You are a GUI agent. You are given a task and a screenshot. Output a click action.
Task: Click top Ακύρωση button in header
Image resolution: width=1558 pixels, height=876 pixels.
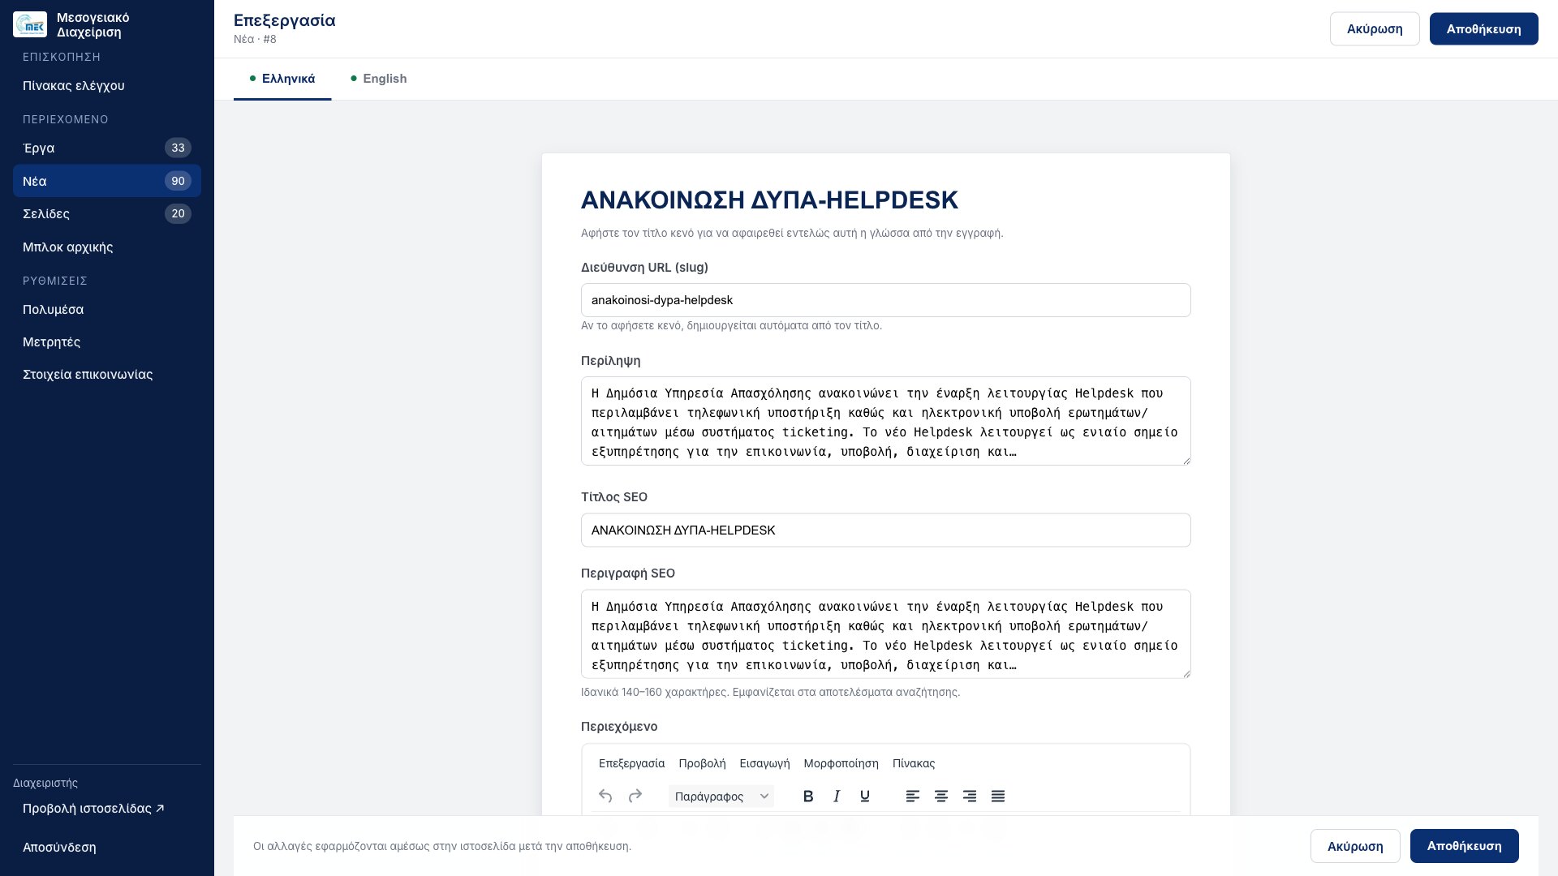tap(1375, 29)
